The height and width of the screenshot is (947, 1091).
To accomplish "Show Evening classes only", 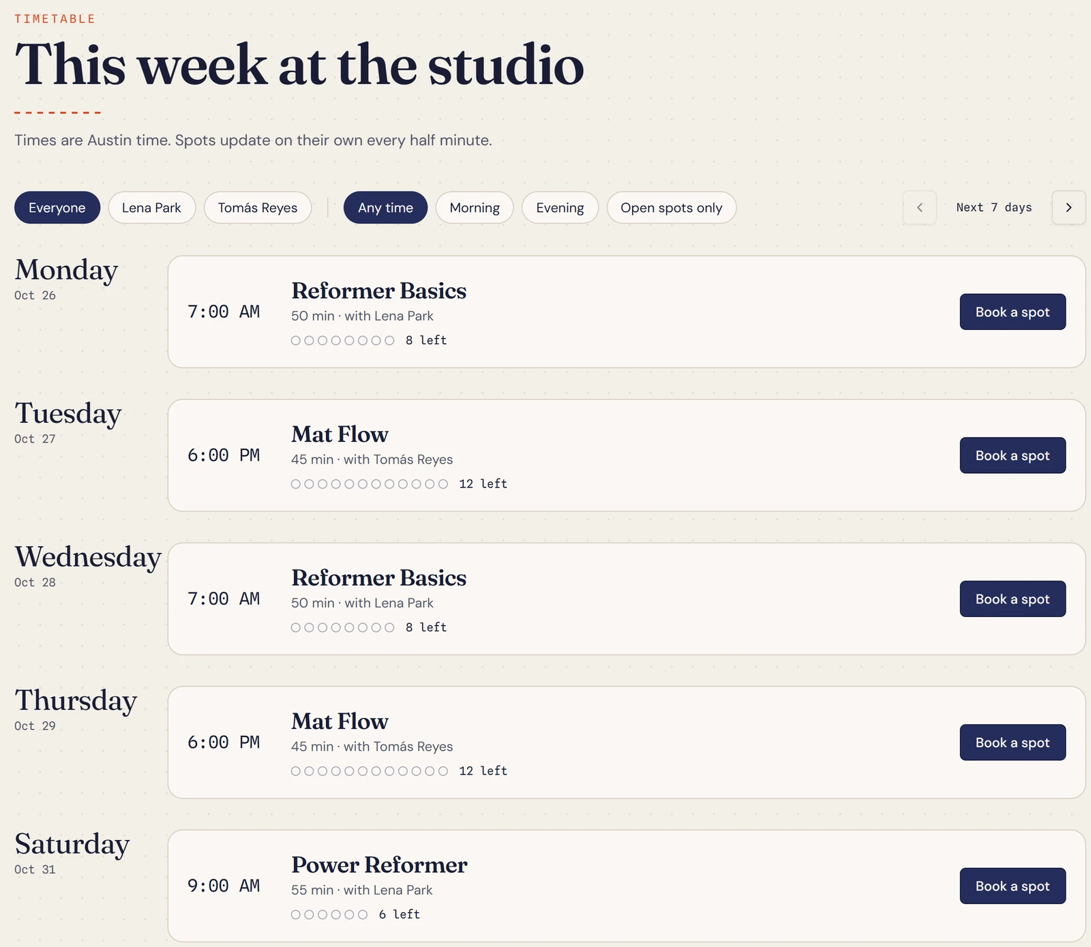I will pos(560,207).
